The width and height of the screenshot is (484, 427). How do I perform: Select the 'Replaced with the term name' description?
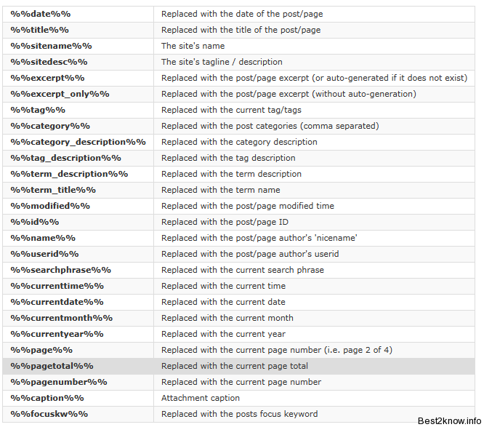pos(221,190)
